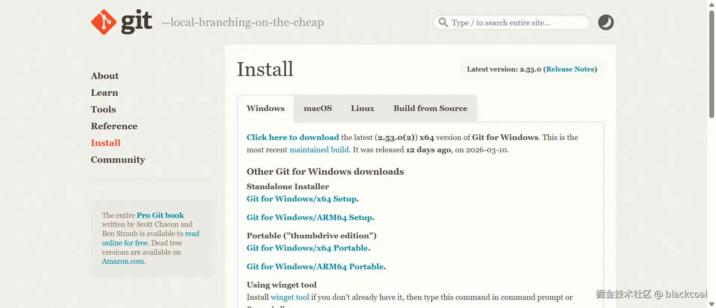Click the page scrollbar thumb
Image resolution: width=716 pixels, height=308 pixels.
pyautogui.click(x=712, y=64)
